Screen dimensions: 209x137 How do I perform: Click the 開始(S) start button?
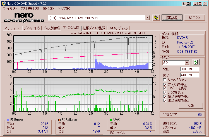(172, 18)
